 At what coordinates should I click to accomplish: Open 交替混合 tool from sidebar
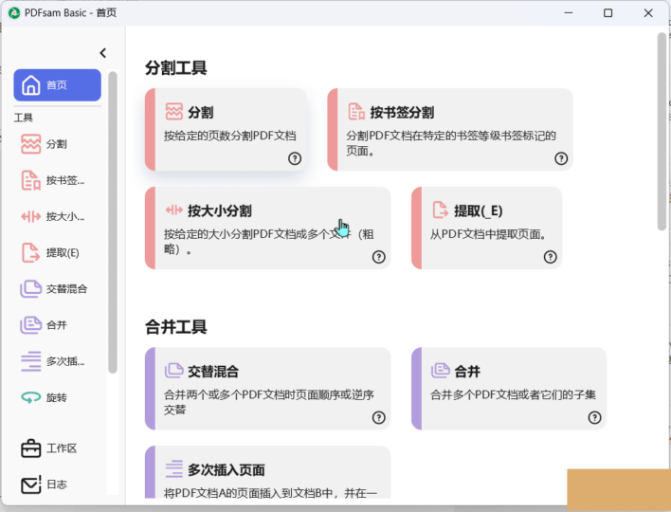(x=54, y=289)
